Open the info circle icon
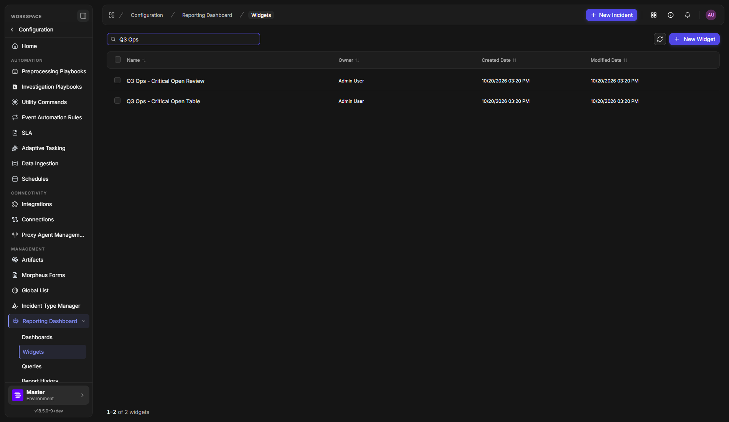The width and height of the screenshot is (729, 422). coord(671,15)
